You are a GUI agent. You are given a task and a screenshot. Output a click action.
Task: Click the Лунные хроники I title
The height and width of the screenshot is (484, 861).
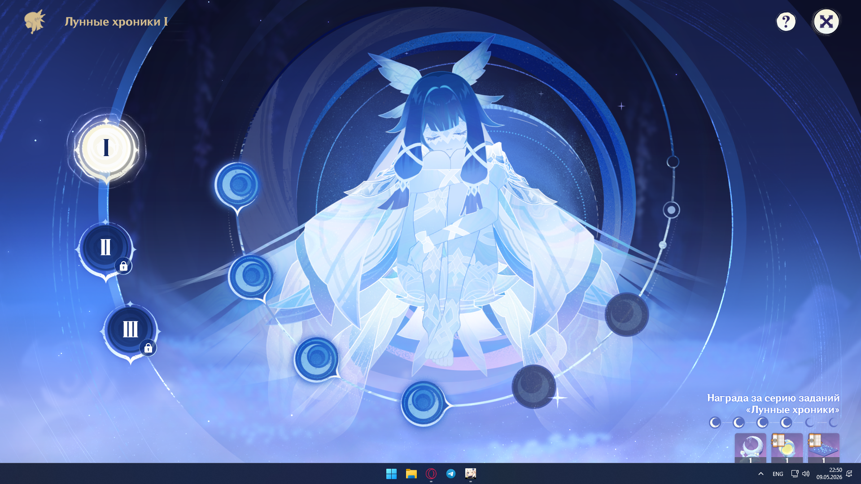click(116, 22)
